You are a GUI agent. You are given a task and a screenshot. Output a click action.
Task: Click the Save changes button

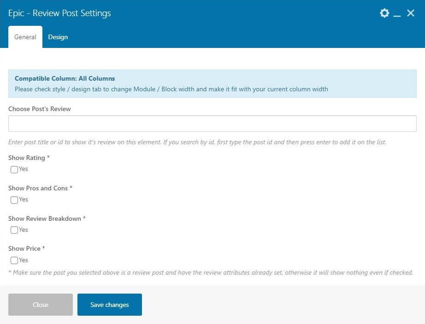pos(110,305)
